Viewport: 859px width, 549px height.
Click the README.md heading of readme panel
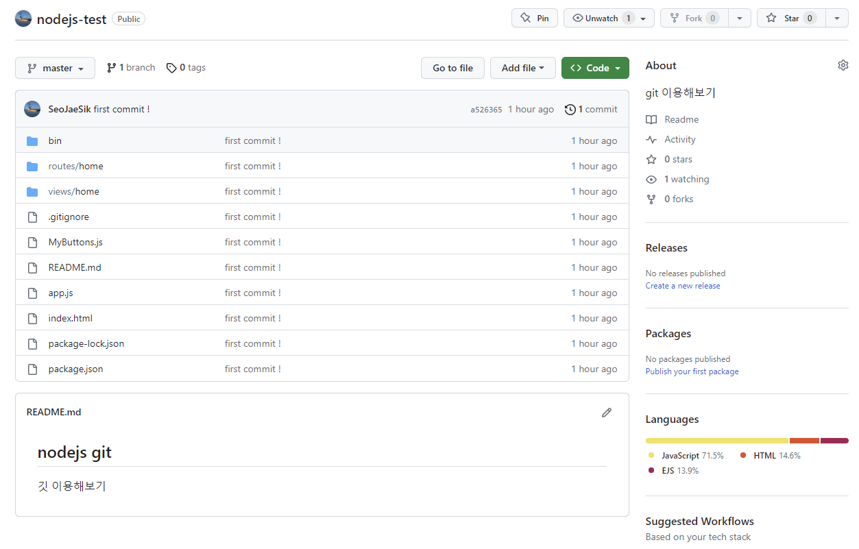(x=54, y=412)
